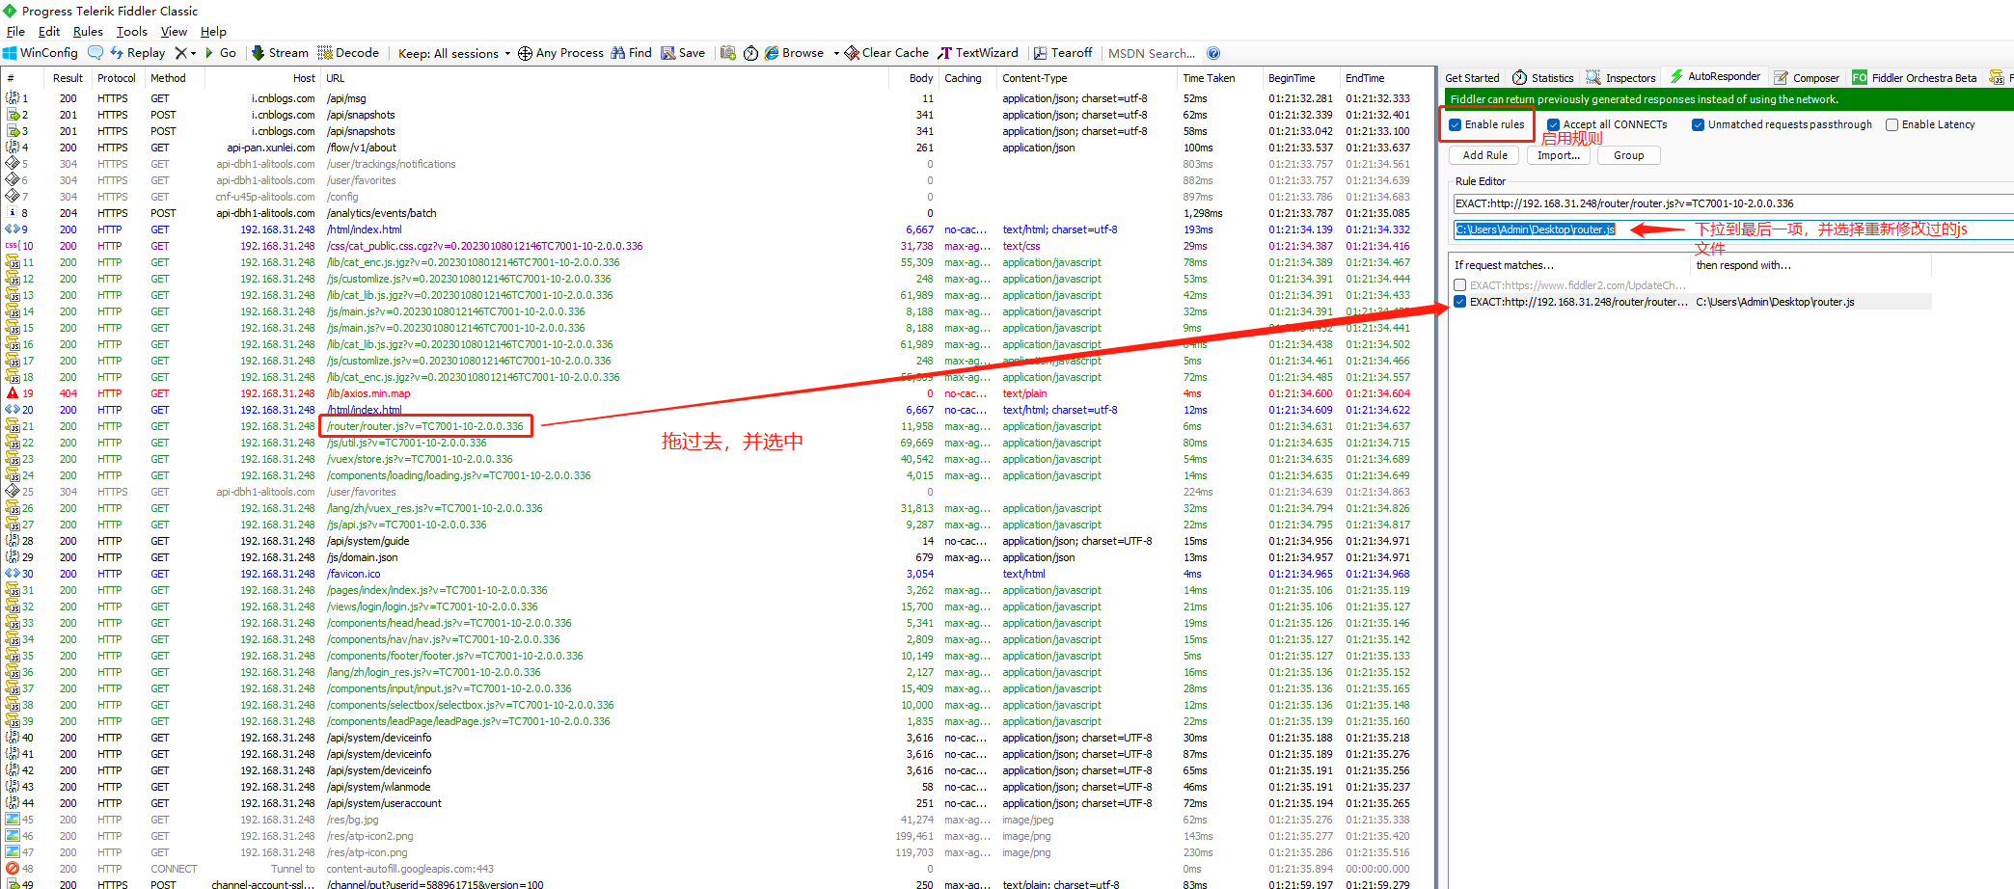Click the Any Process crosshair target
Screen dimensions: 2014x889
(560, 53)
